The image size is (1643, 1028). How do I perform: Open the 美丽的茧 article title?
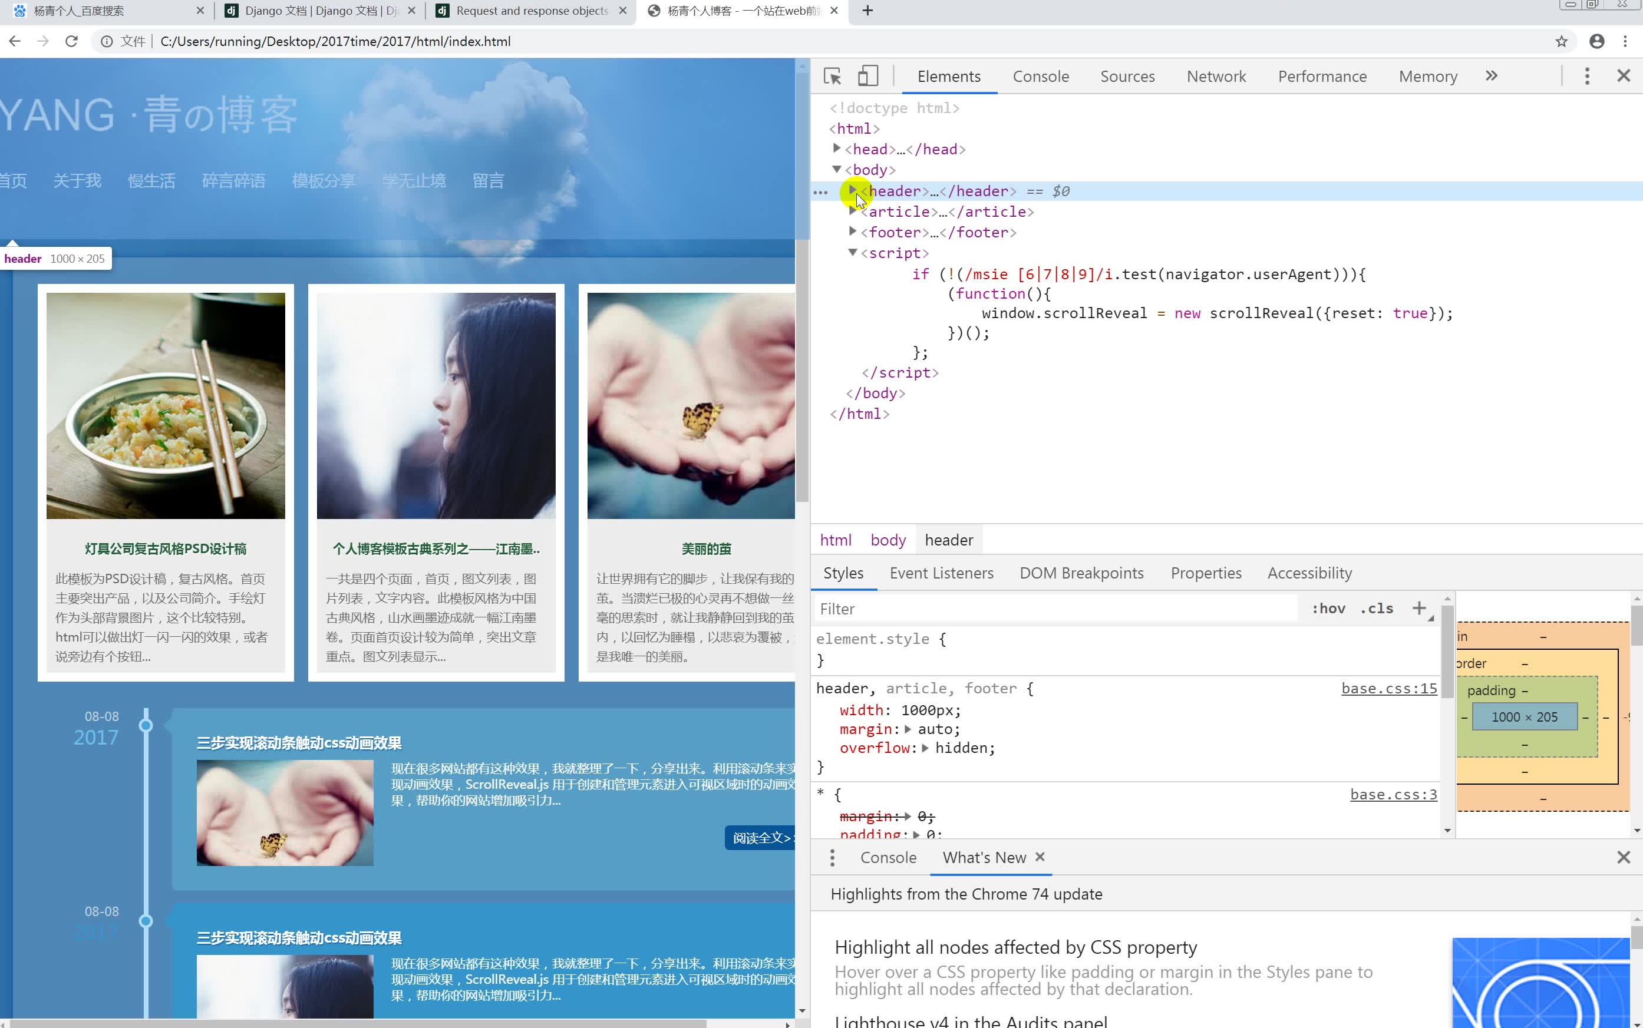pos(706,548)
